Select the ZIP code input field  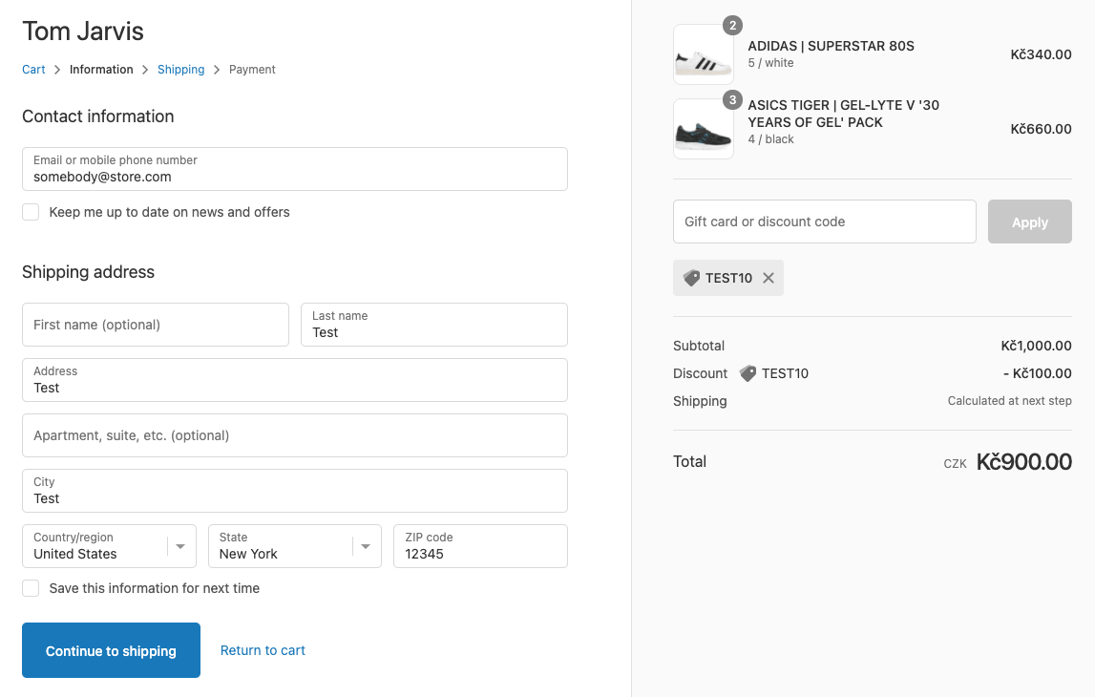click(480, 546)
